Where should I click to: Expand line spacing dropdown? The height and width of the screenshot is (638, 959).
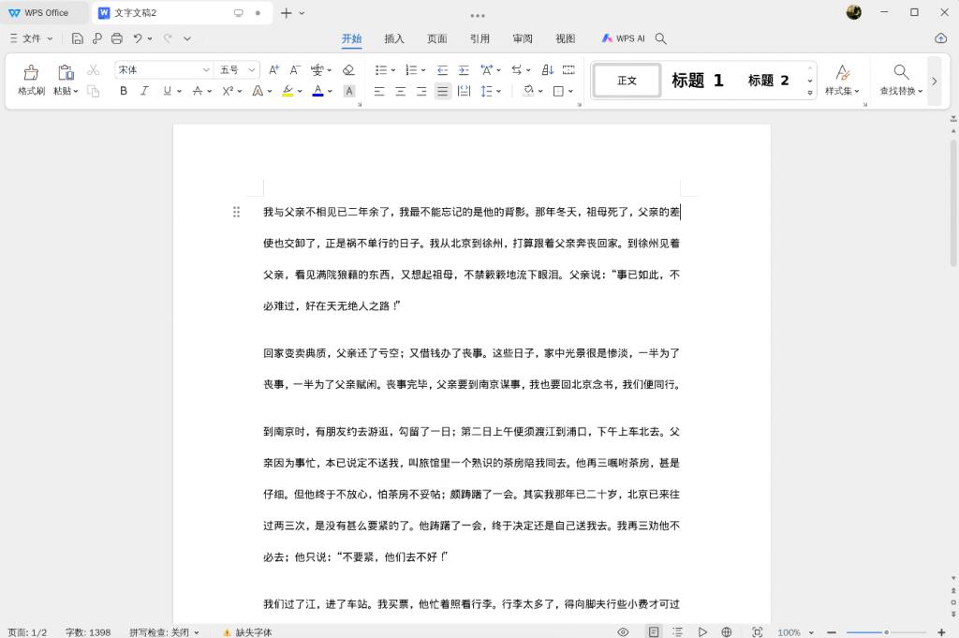[x=499, y=92]
